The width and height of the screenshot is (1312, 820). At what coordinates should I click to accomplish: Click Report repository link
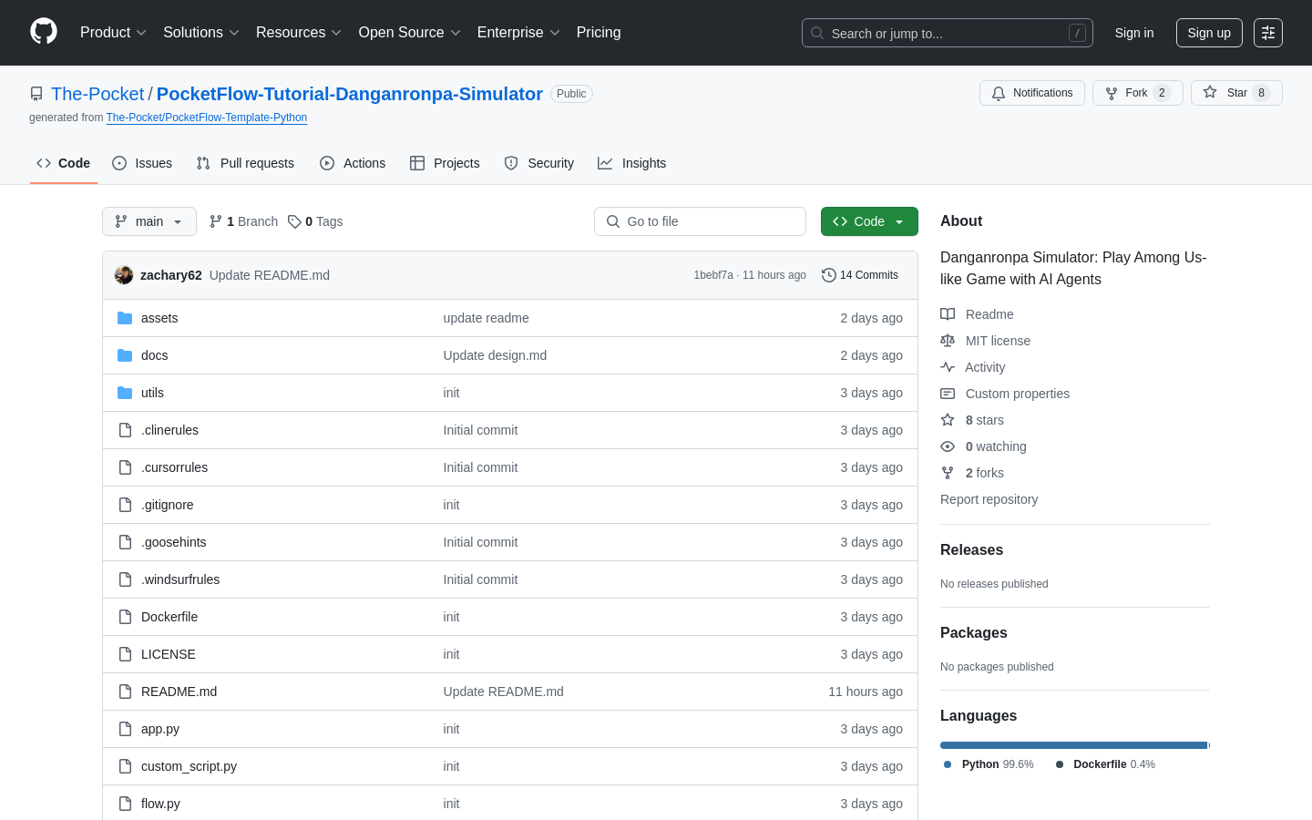click(x=989, y=499)
